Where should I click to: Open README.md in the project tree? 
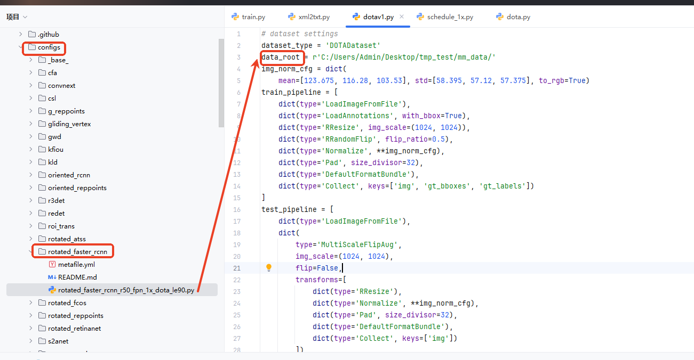point(77,277)
